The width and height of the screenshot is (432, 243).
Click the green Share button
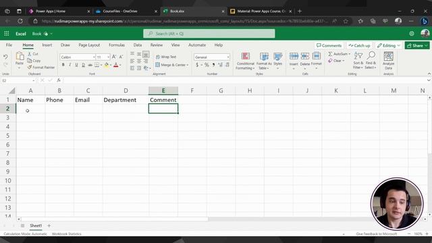point(417,45)
